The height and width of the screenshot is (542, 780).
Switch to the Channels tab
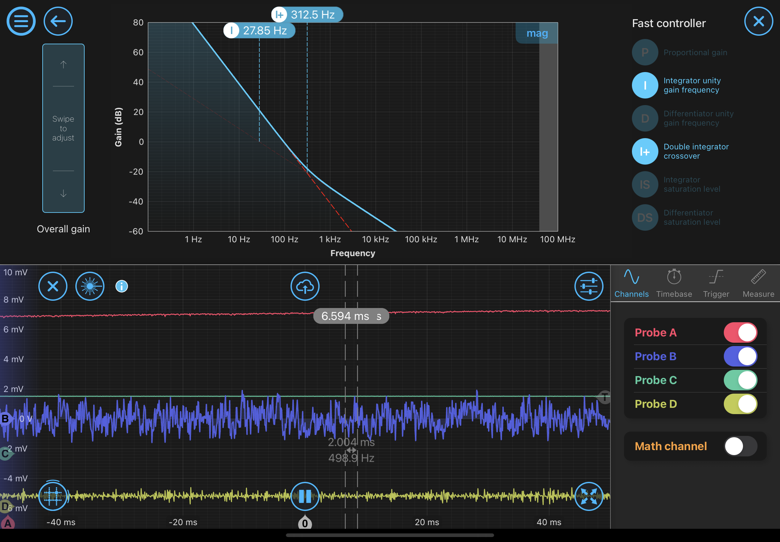click(631, 284)
